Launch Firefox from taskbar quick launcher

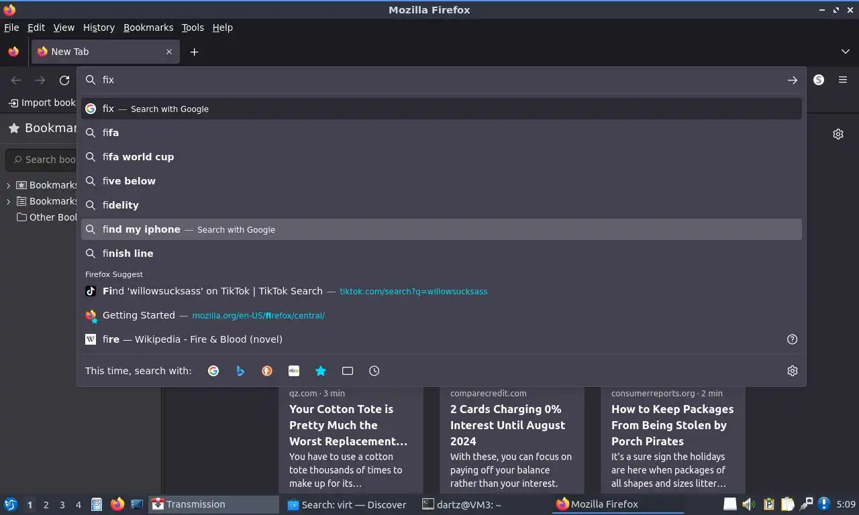tap(117, 504)
